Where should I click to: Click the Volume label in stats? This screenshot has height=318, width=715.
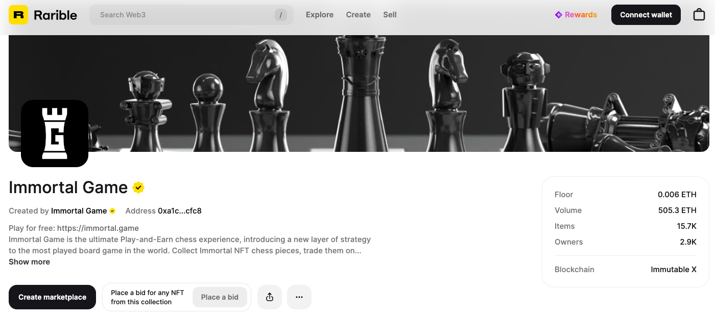click(x=568, y=210)
